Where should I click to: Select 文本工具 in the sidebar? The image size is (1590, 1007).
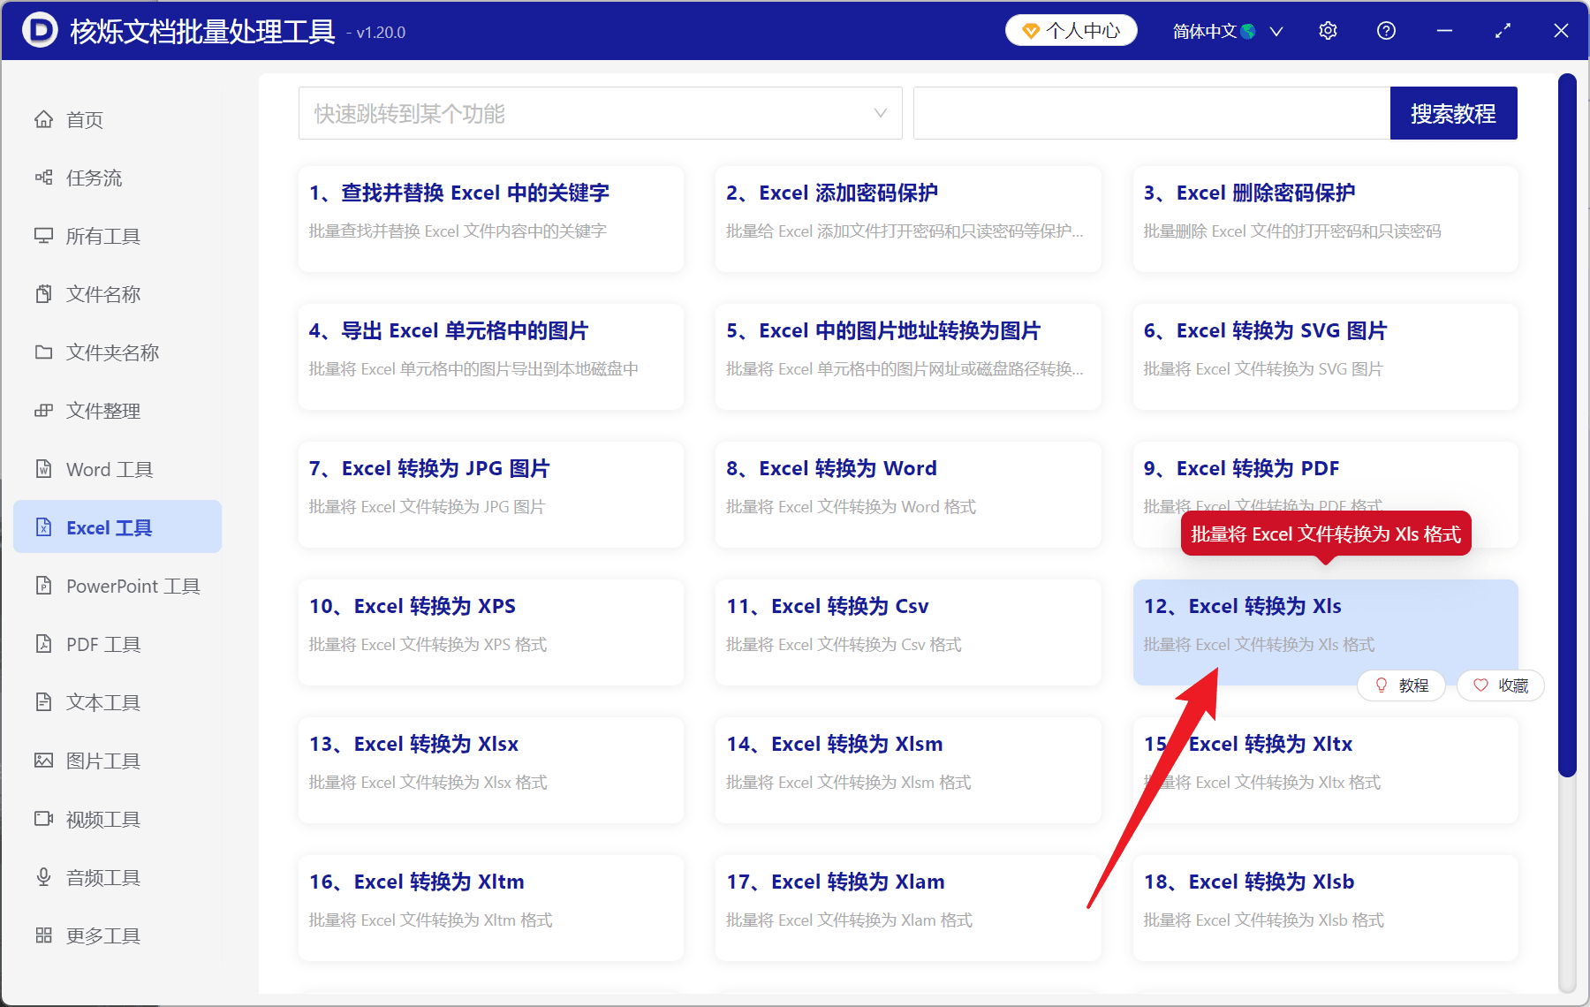117,702
